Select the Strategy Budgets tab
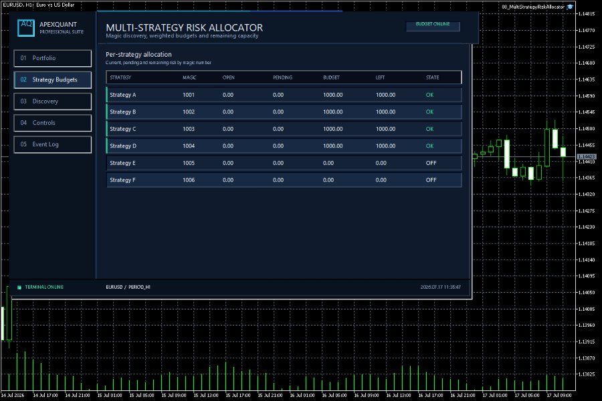602x401 pixels. point(53,80)
